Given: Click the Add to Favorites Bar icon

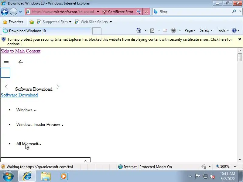Looking at the screenshot, I should (32, 22).
